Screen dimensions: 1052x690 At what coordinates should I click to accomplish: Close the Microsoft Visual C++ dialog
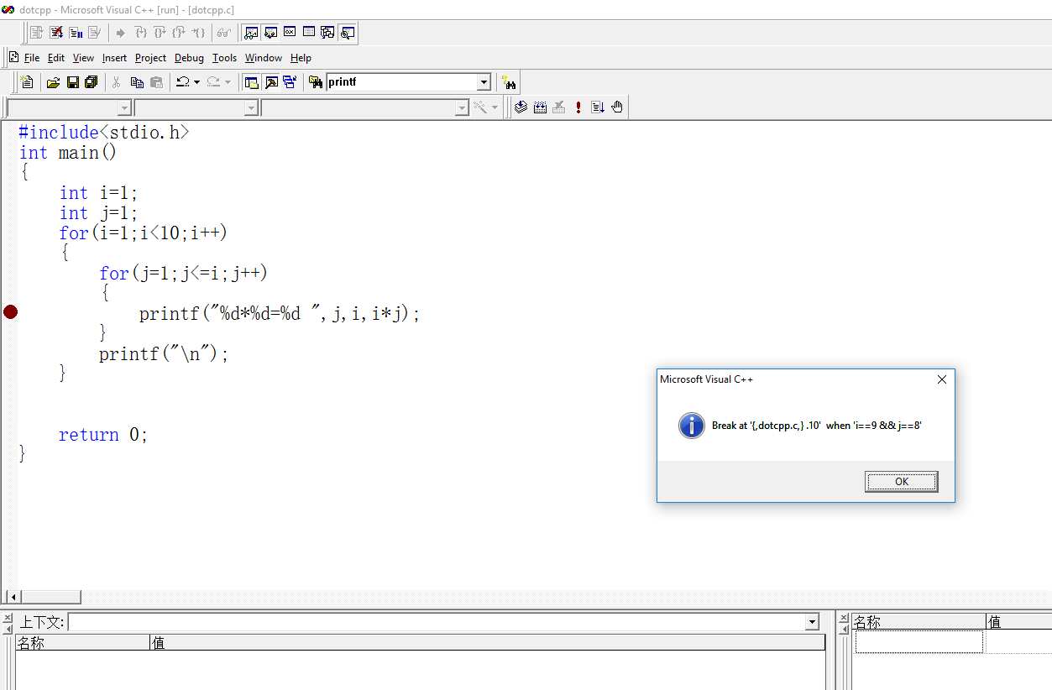pos(941,379)
